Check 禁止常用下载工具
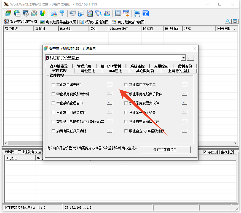 point(126,84)
